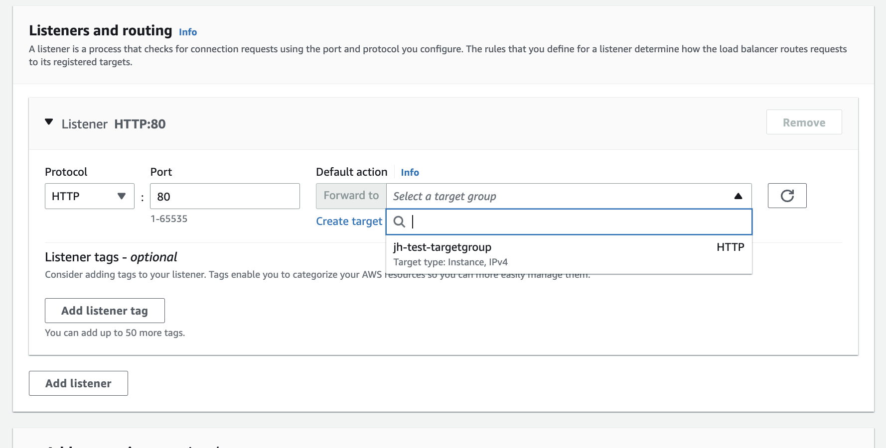Click the Add listener tag button
Viewport: 886px width, 448px height.
click(x=105, y=311)
